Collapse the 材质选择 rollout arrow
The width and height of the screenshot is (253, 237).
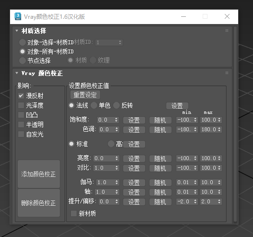pos(17,31)
